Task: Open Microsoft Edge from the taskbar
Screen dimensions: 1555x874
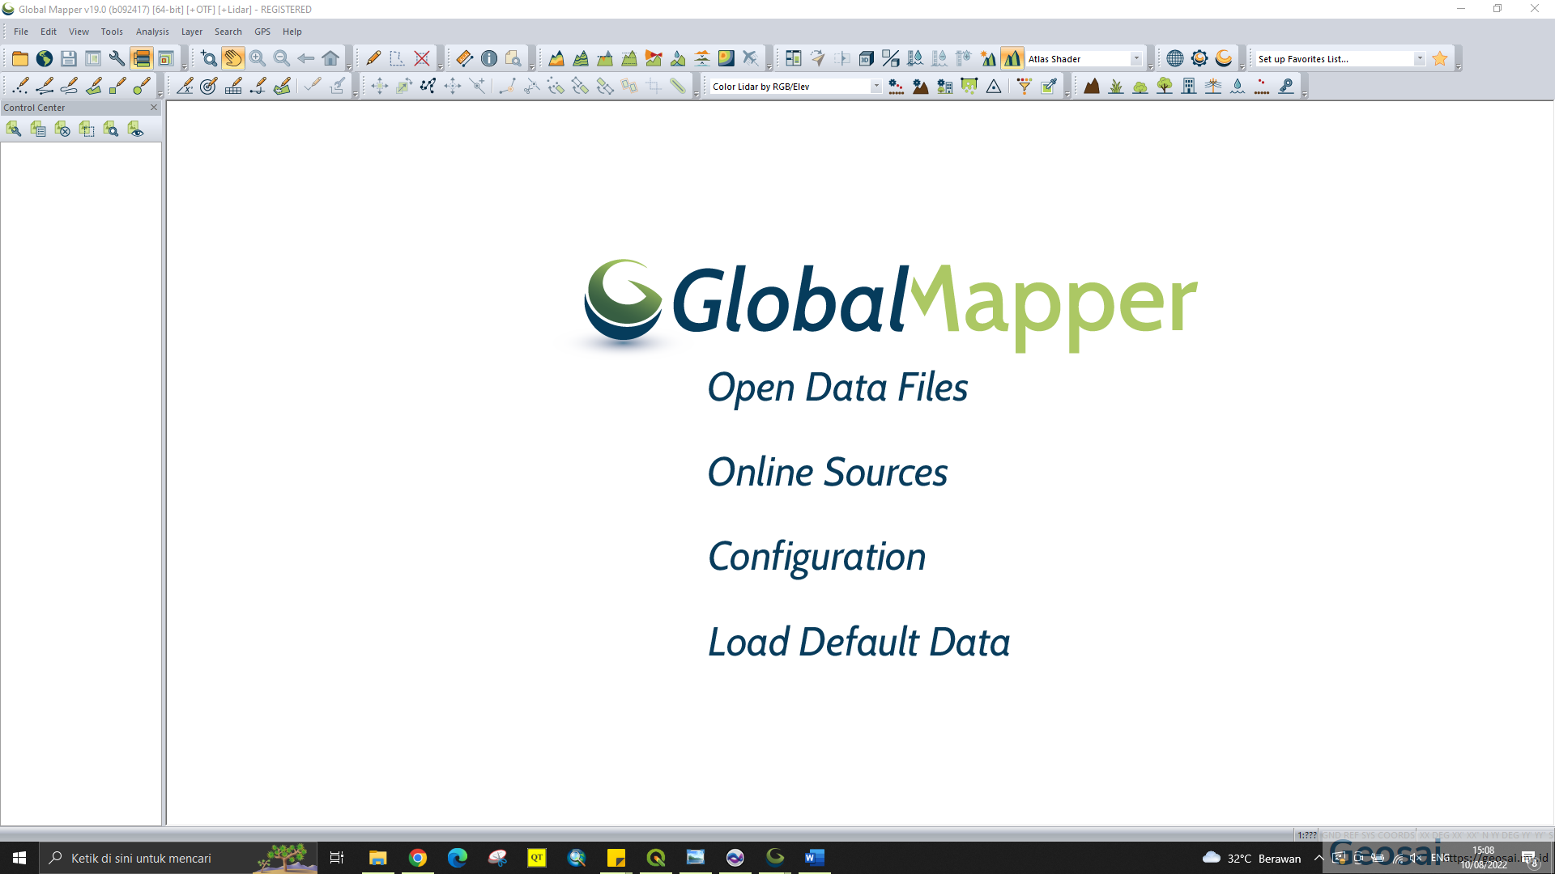Action: click(458, 858)
